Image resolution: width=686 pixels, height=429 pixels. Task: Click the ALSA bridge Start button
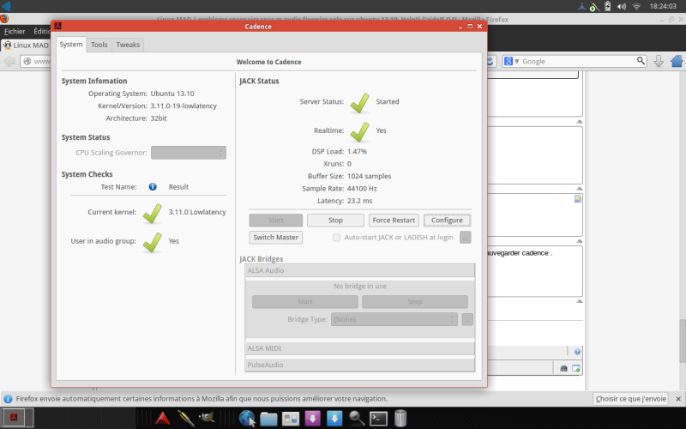coord(305,302)
